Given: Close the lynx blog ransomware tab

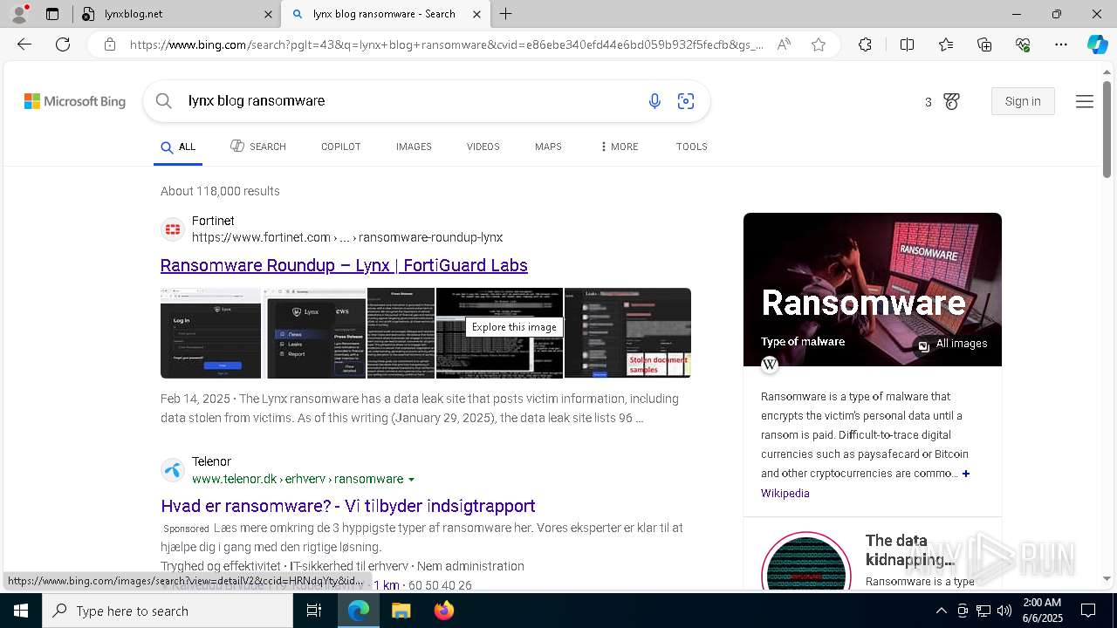Looking at the screenshot, I should click(x=476, y=14).
